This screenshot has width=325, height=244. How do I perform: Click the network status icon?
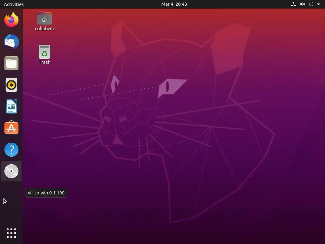[293, 4]
